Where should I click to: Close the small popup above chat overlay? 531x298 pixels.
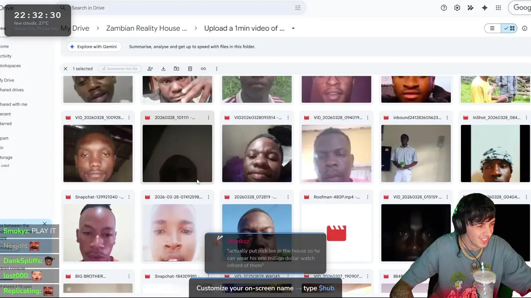[44, 224]
